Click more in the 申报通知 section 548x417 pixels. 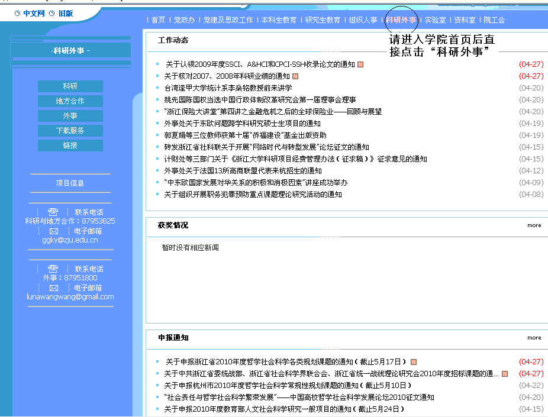[x=534, y=338]
